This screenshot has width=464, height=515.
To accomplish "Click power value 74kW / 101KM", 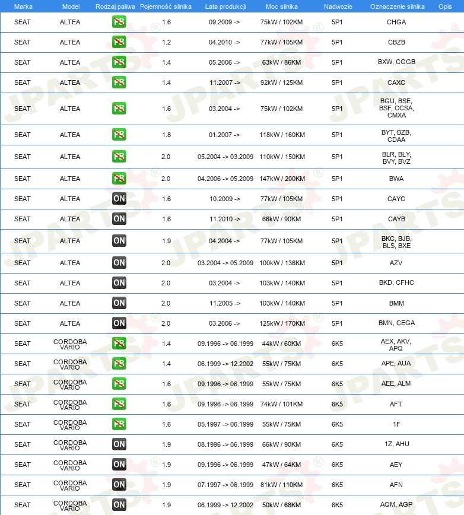I will [281, 404].
